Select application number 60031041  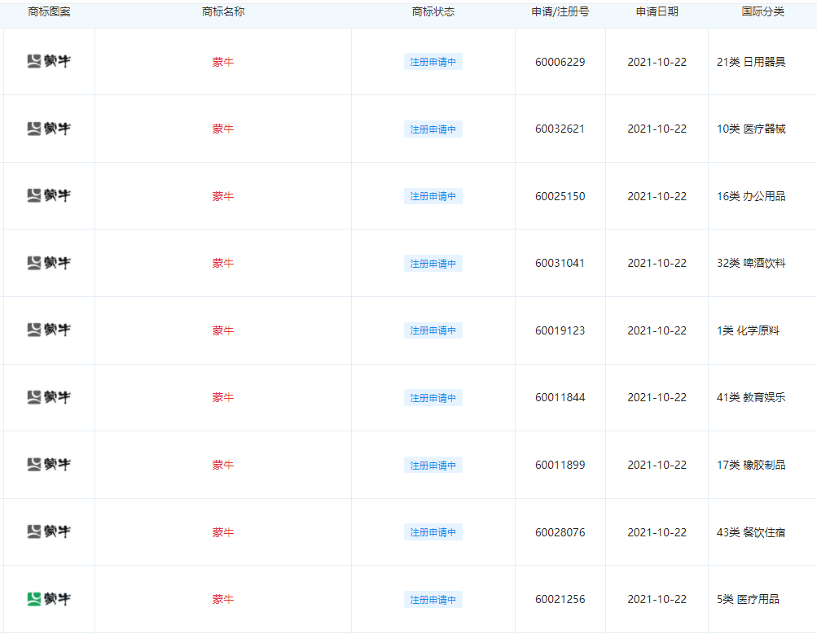click(x=560, y=263)
